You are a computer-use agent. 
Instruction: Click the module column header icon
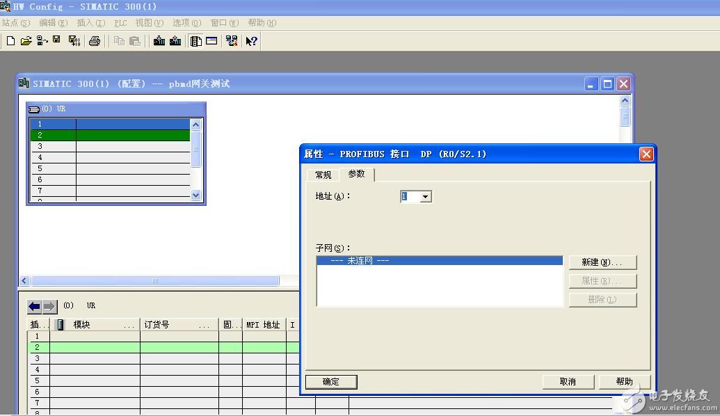60,325
